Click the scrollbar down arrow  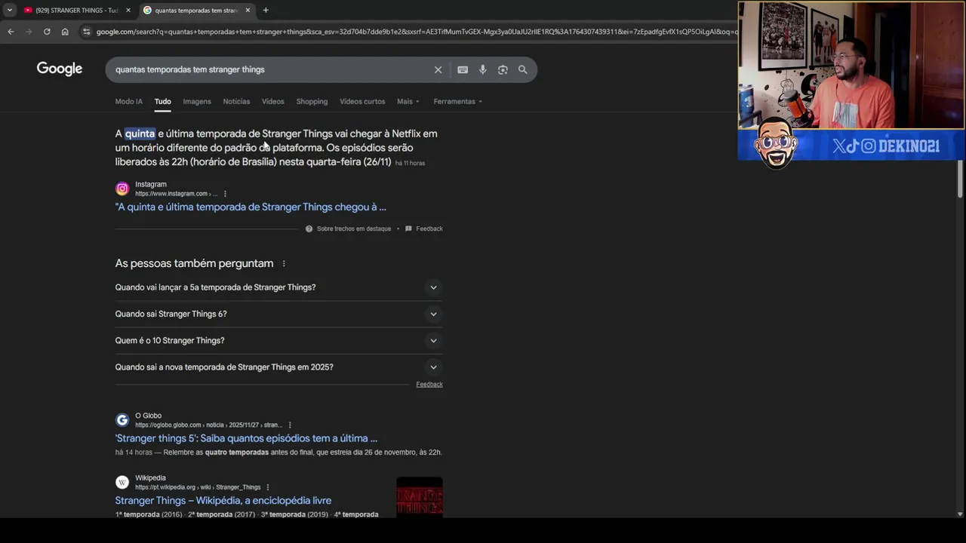960,514
